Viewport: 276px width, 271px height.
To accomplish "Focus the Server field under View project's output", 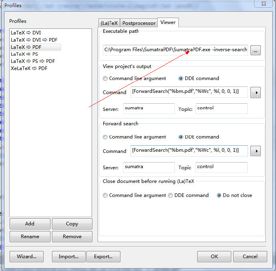I will pyautogui.click(x=149, y=108).
